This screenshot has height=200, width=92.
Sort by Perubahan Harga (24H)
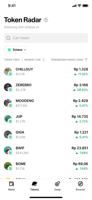tap(67, 60)
